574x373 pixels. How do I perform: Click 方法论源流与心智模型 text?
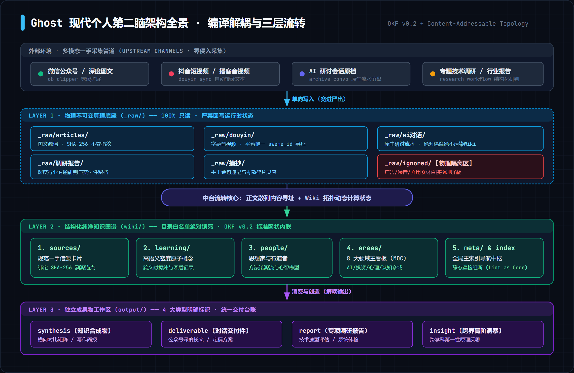click(274, 268)
